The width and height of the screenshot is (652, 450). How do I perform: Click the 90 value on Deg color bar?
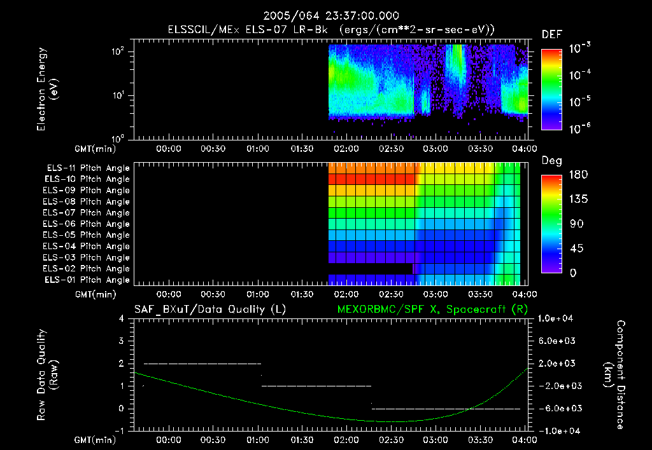pos(577,224)
